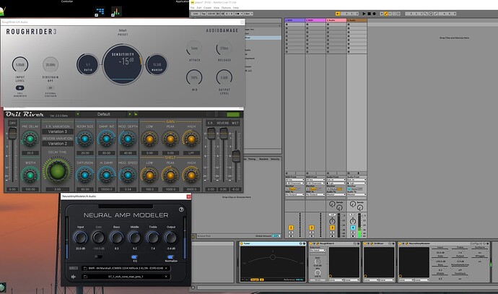Open the Reverb Variation dropdown showing Variation 2
This screenshot has width=498, height=294.
pyautogui.click(x=58, y=144)
